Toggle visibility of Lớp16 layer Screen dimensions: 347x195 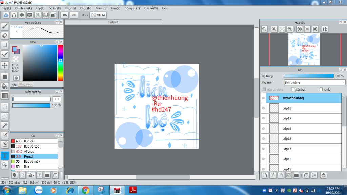click(263, 129)
